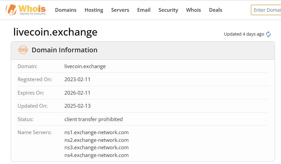Image resolution: width=281 pixels, height=164 pixels.
Task: Click the Domain Information section title
Action: pyautogui.click(x=65, y=50)
